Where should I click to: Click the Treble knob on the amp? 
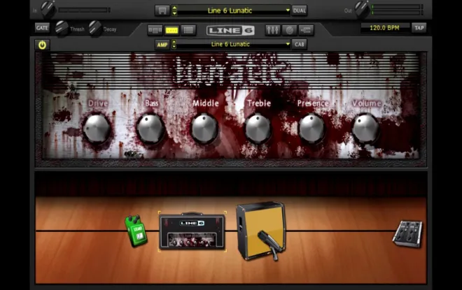point(258,129)
